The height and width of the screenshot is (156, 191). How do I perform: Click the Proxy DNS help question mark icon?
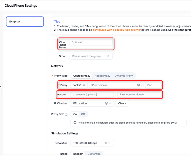click(66, 114)
